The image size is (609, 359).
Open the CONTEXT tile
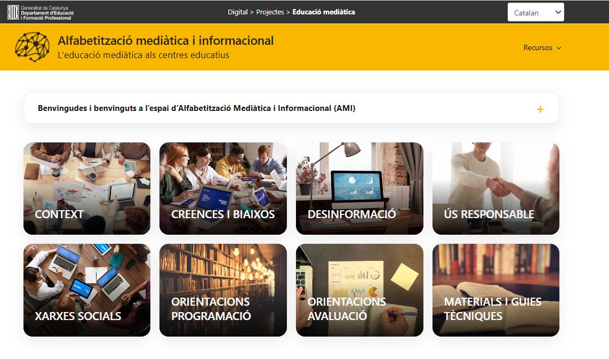point(87,188)
